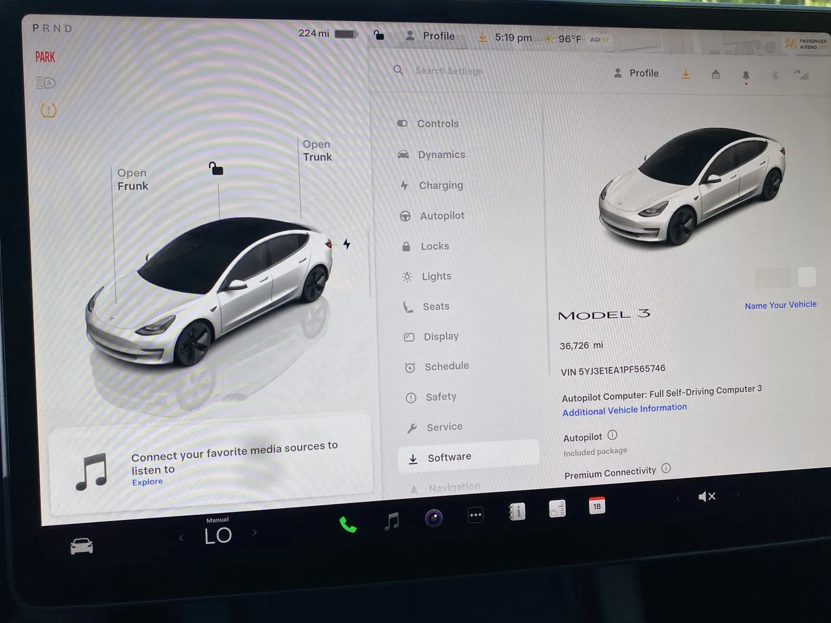Select Charging in settings menu
The width and height of the screenshot is (831, 623).
pos(440,185)
